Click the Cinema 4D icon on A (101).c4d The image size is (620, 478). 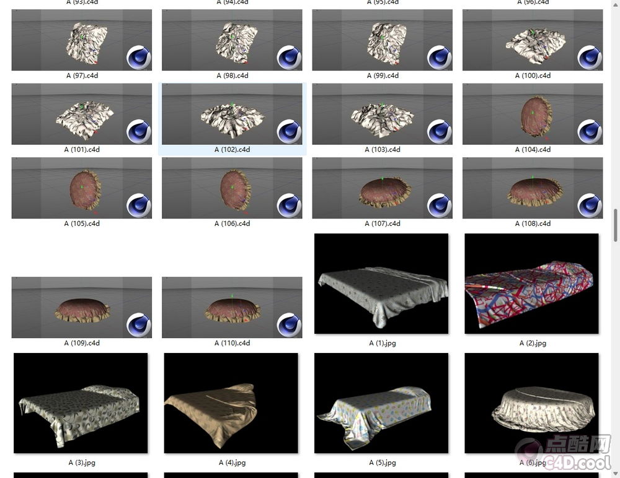(139, 131)
